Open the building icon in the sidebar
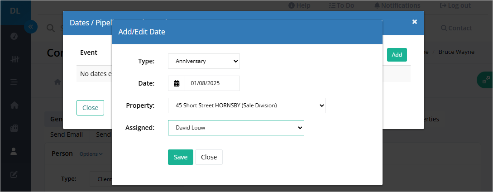Viewport: 493px width, 192px height. [x=14, y=128]
